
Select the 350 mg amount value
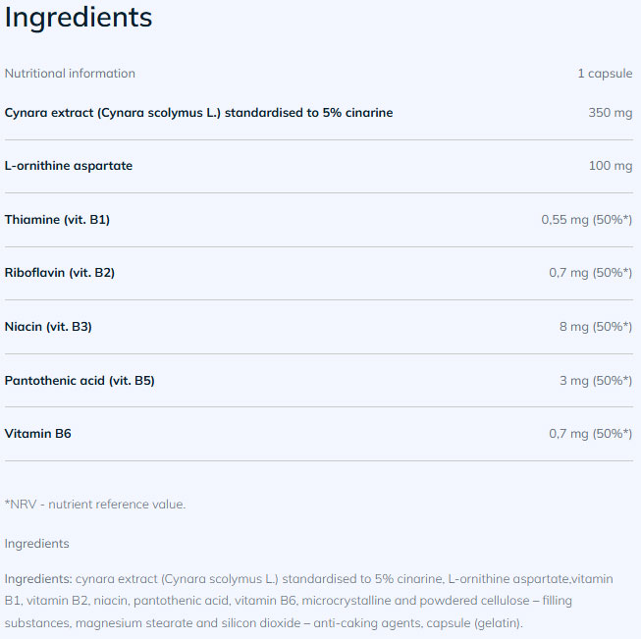[x=610, y=113]
